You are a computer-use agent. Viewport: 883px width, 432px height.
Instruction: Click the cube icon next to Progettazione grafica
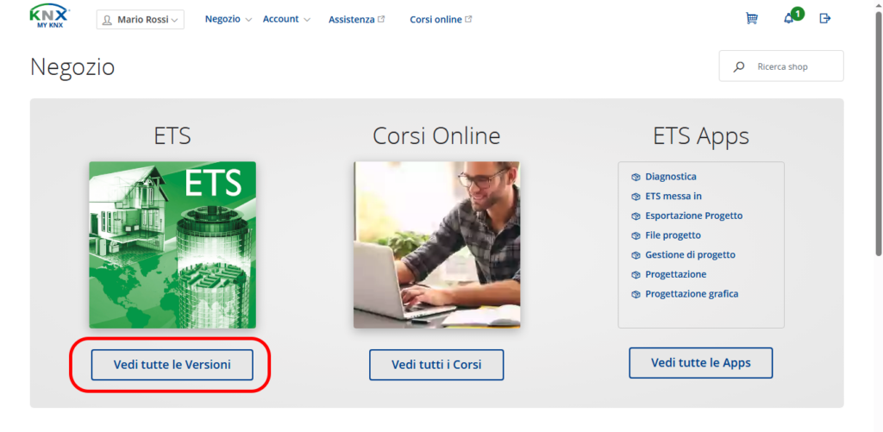(636, 294)
